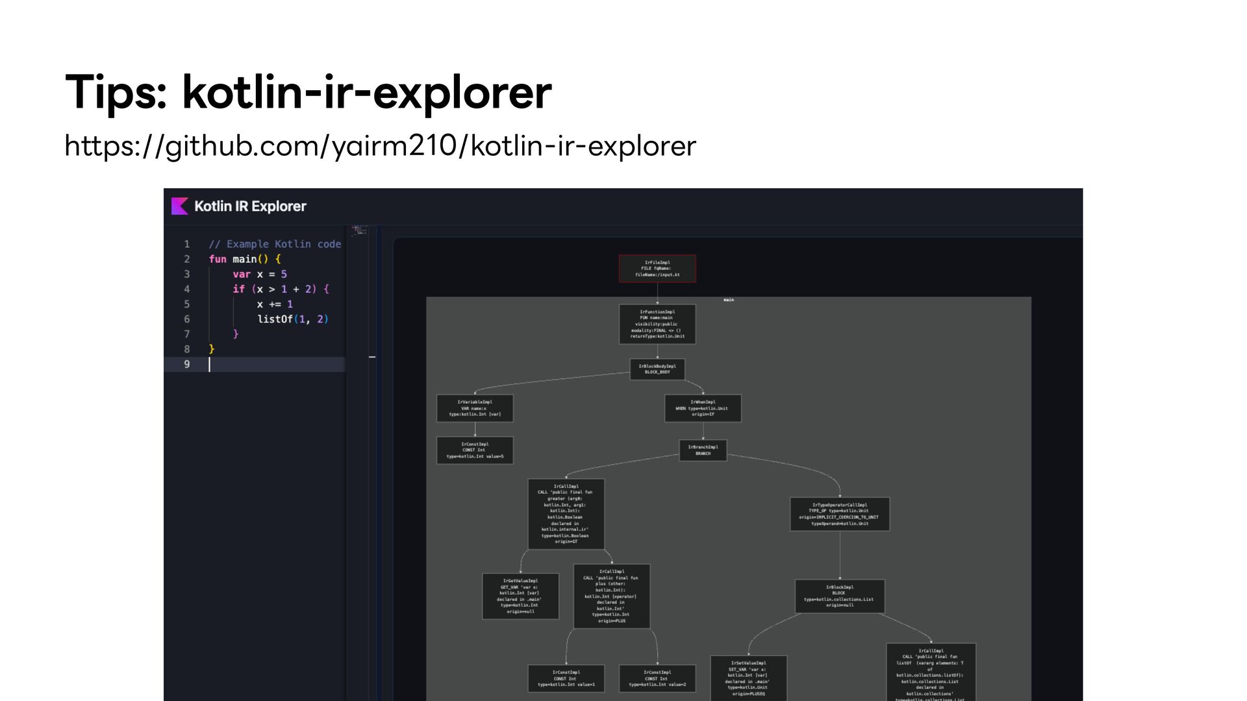Click the IrWhenImpl WHEN node
Image resolution: width=1247 pixels, height=701 pixels.
703,408
